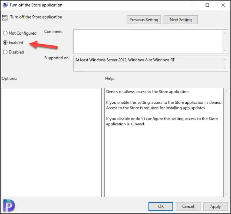Click the Supported on scroll down arrow
231x214 pixels.
(x=225, y=68)
